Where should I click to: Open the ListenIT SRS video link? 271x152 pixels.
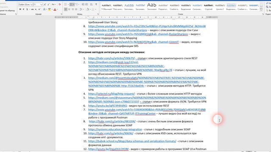pos(133,42)
